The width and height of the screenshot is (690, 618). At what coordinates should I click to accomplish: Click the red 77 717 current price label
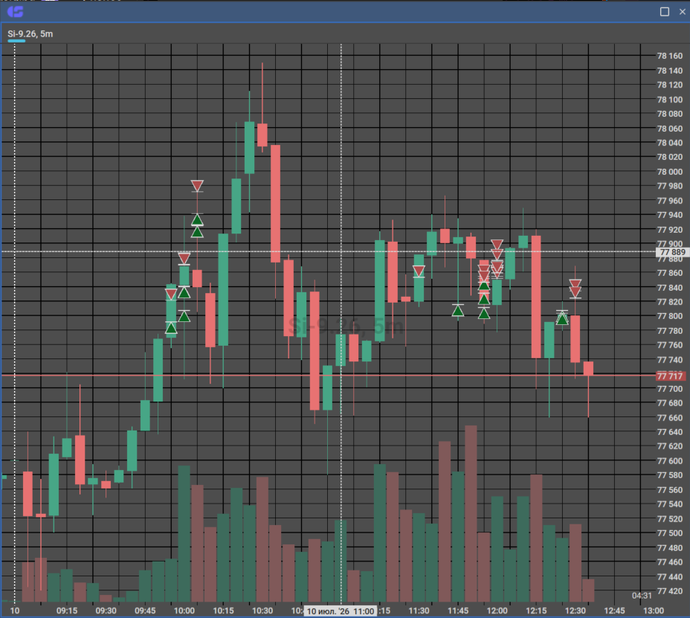[670, 376]
